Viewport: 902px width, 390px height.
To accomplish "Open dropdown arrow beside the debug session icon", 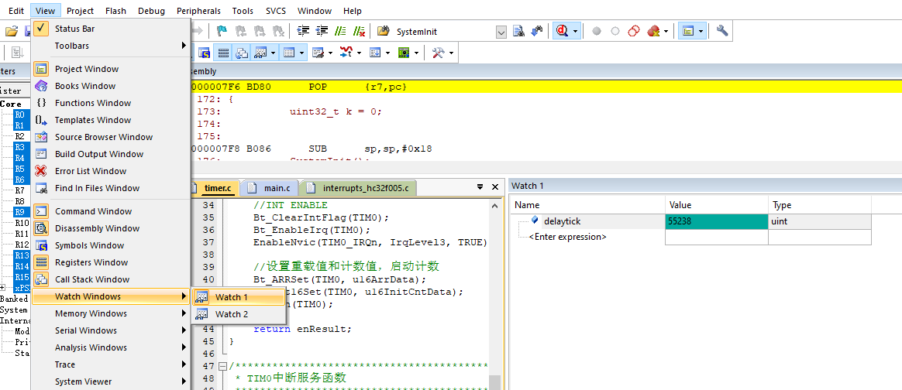I will pos(575,32).
